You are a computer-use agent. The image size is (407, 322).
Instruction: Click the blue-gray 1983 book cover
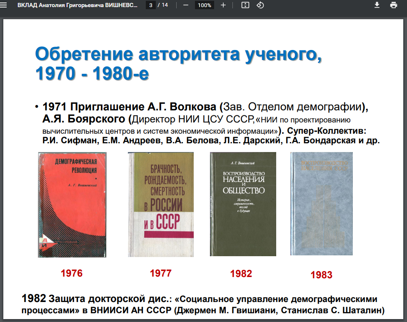[321, 203]
